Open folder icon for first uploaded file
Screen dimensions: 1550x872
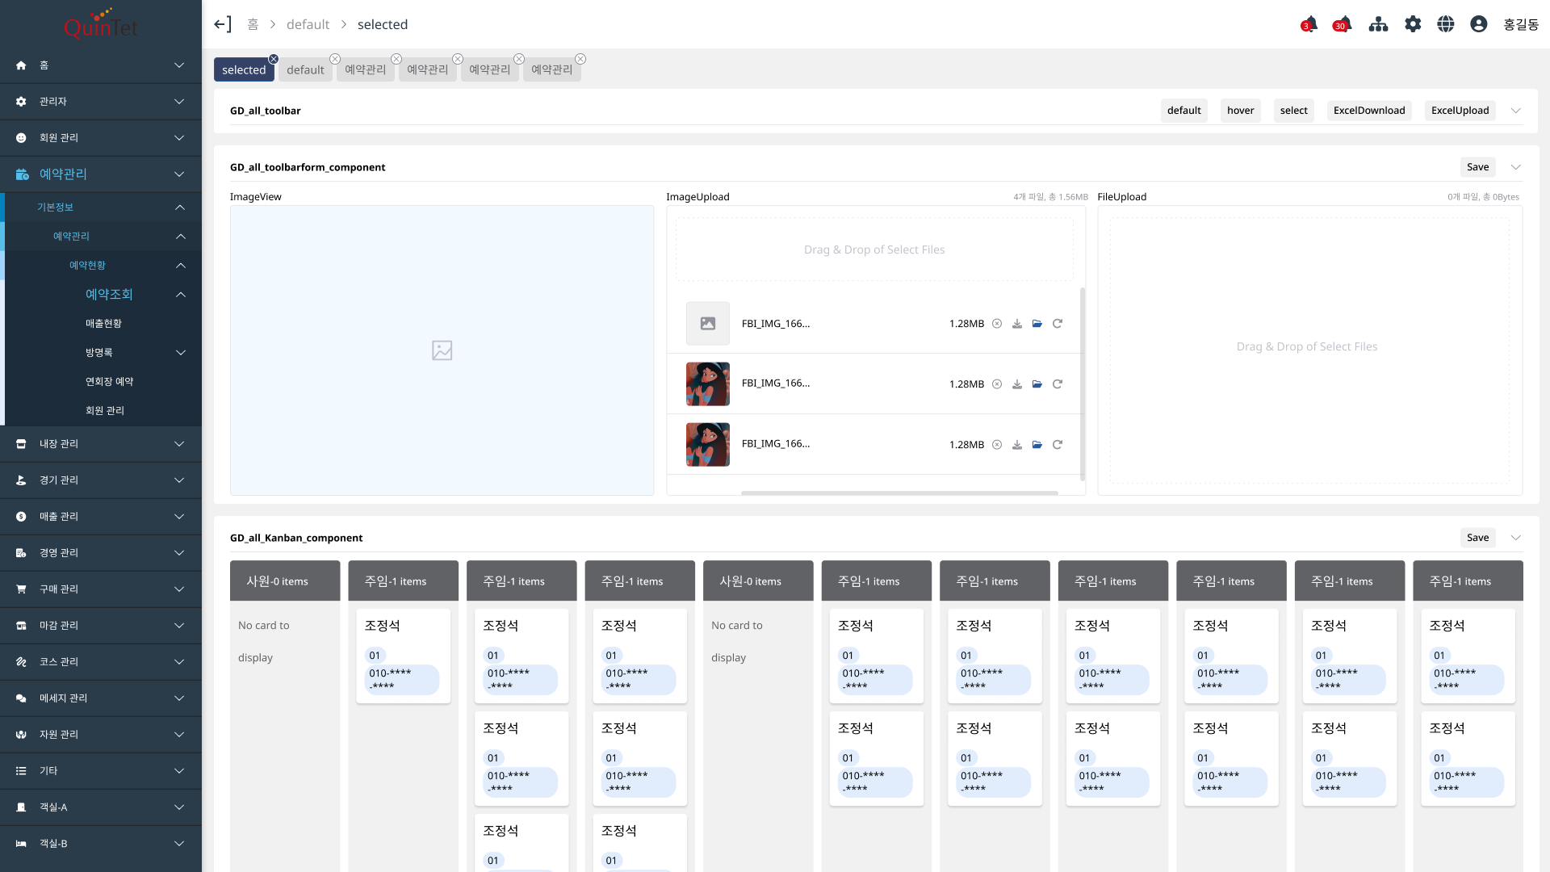[1037, 324]
